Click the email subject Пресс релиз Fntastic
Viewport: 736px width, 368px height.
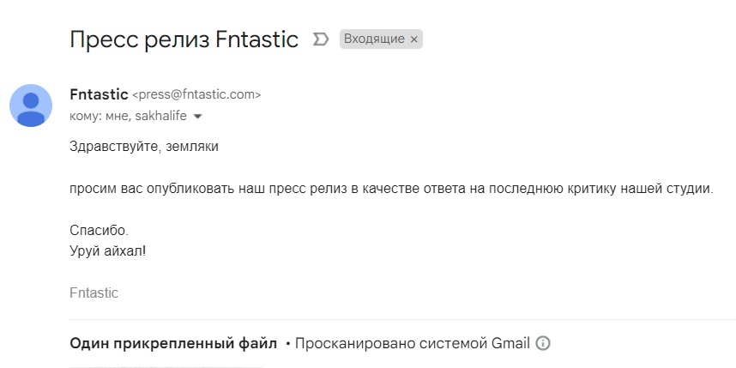coord(184,39)
